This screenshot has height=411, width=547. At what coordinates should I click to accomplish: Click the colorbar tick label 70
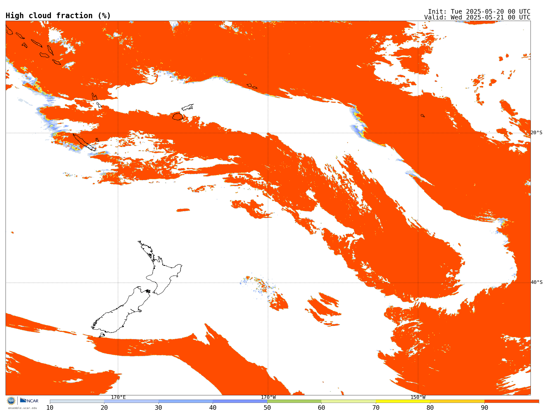376,408
